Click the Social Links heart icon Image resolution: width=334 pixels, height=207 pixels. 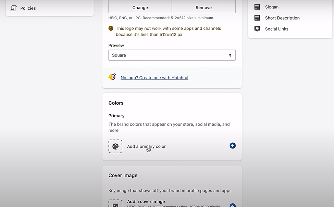click(x=257, y=29)
